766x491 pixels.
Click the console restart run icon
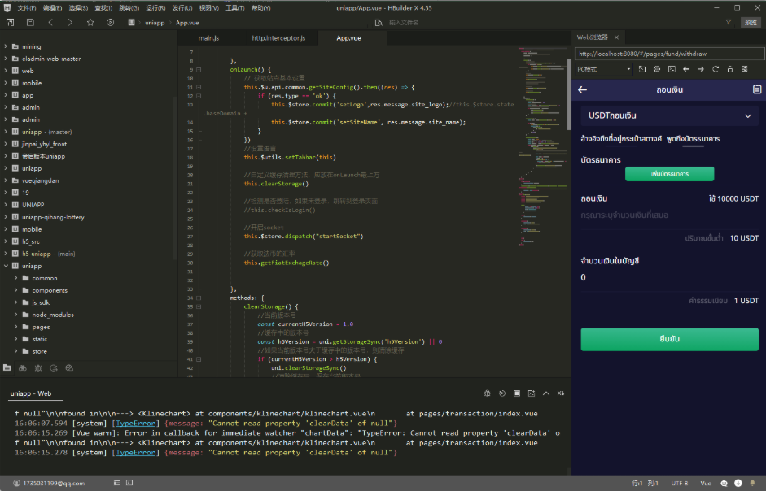[x=502, y=393]
